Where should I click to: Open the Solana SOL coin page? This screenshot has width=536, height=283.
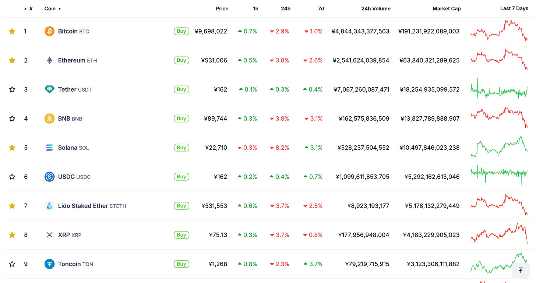tap(74, 148)
